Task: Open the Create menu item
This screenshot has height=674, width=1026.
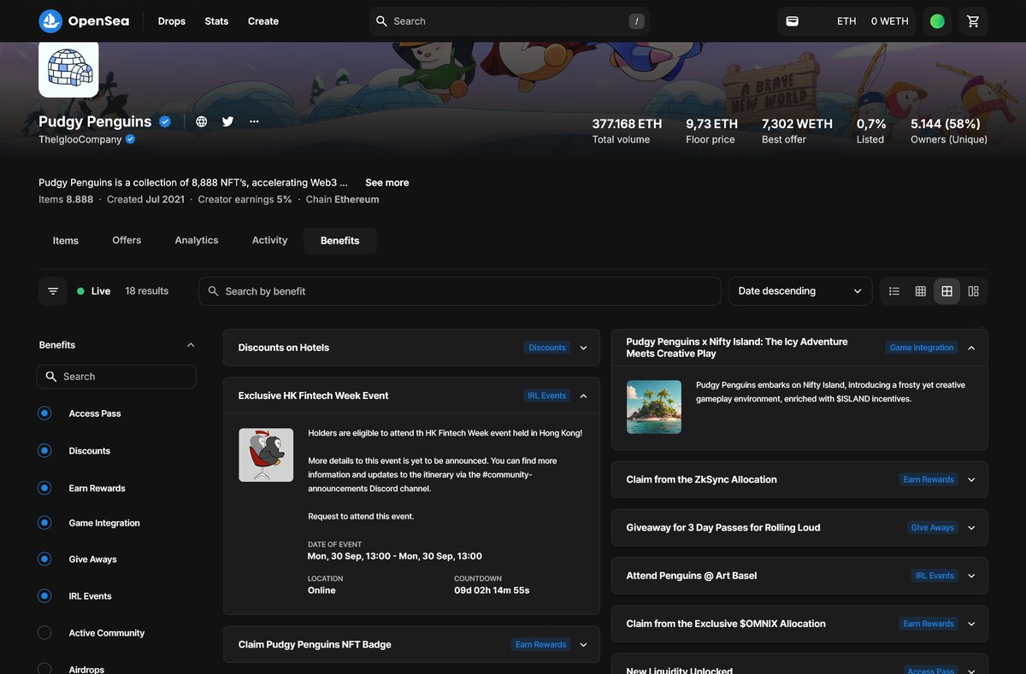Action: [x=263, y=21]
